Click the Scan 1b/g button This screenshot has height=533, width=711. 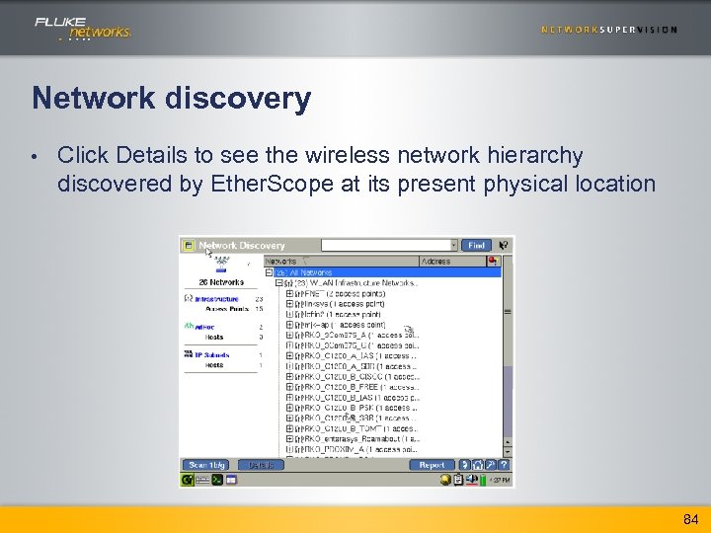206,465
